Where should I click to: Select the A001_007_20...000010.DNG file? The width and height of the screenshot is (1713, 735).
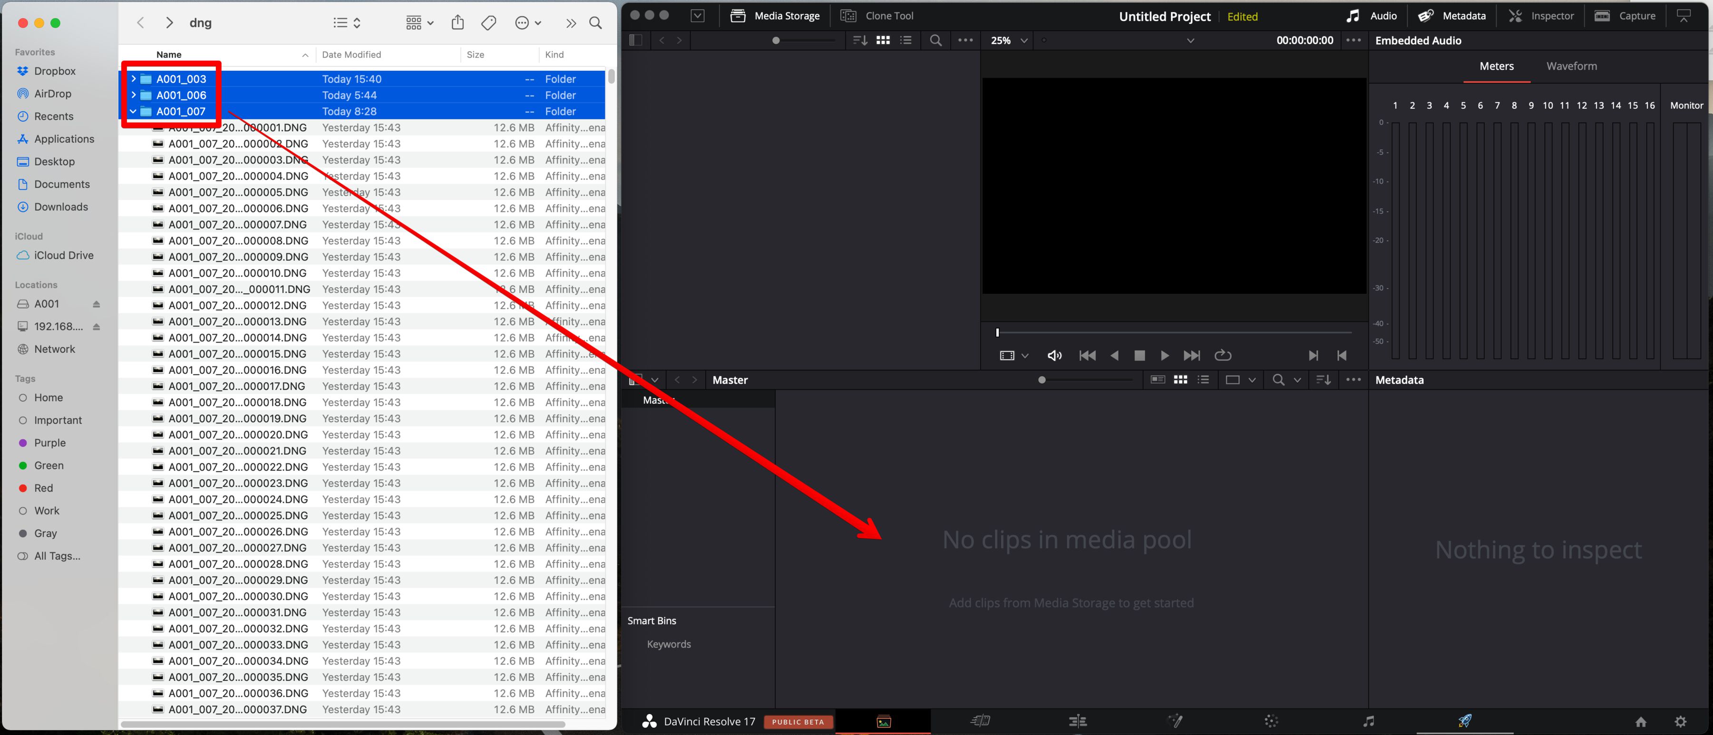pos(237,273)
